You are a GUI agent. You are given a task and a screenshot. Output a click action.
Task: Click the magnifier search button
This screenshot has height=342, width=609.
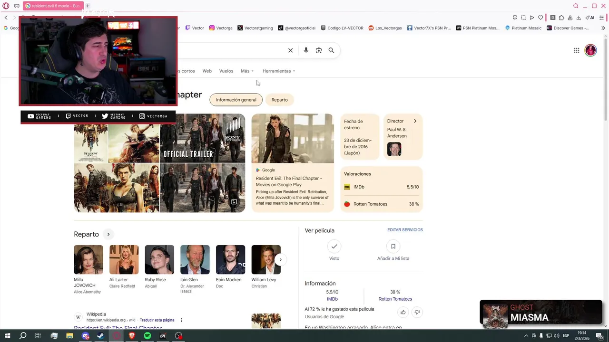coord(331,50)
